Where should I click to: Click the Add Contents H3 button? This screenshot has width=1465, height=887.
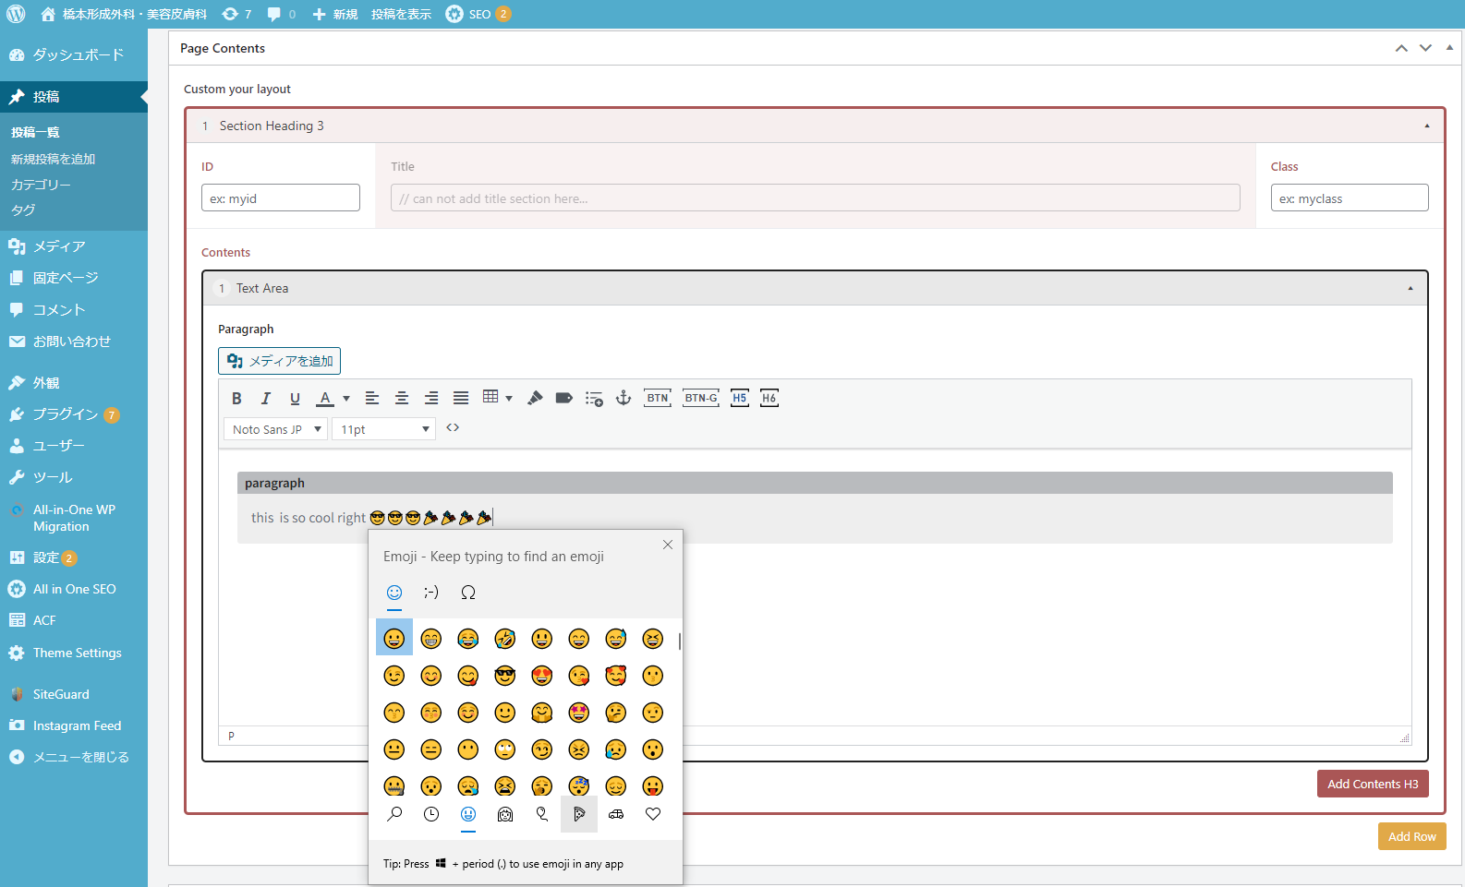point(1373,784)
